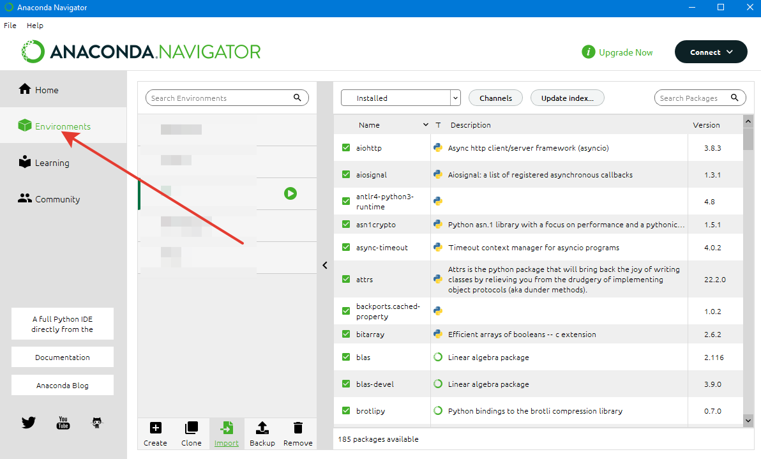Screen dimensions: 761x459
Task: Toggle the bitarray package checkbox
Action: (x=346, y=334)
